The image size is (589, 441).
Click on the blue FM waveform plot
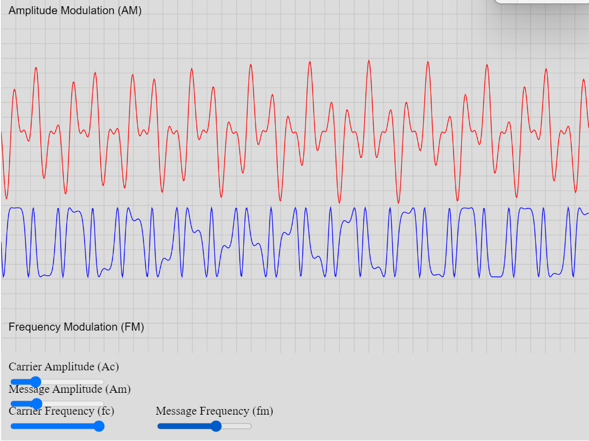(295, 242)
